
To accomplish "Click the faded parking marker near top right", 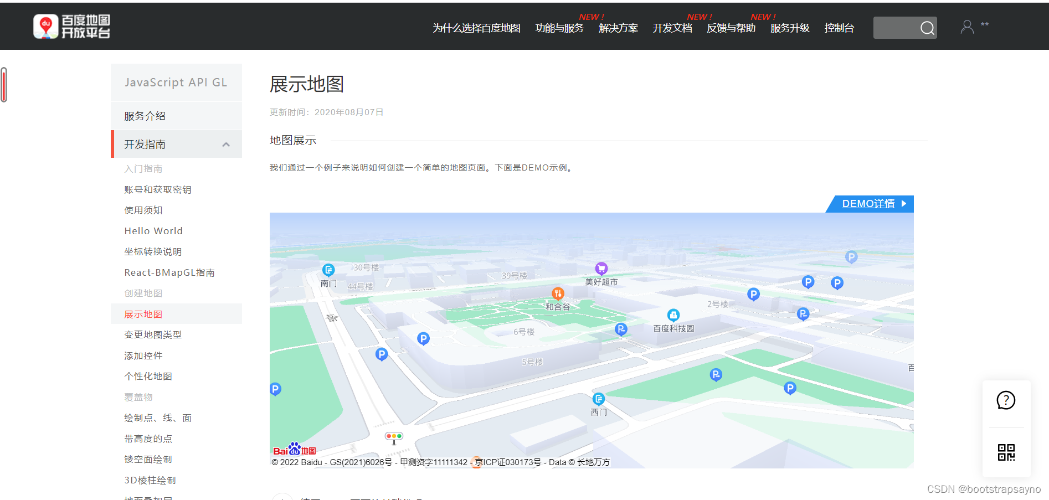I will coord(851,257).
